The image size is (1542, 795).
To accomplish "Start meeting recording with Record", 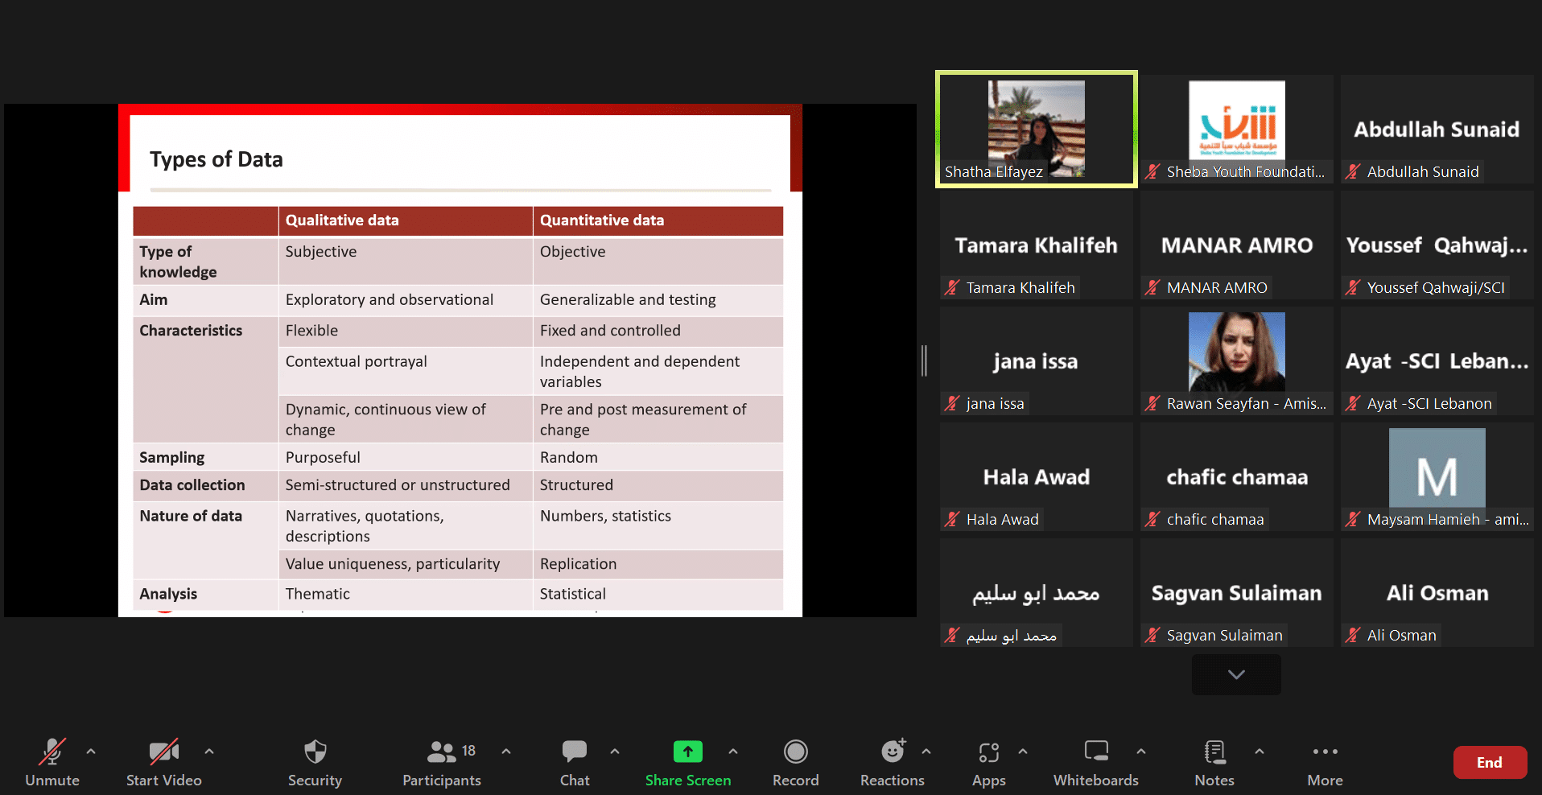I will [x=795, y=763].
